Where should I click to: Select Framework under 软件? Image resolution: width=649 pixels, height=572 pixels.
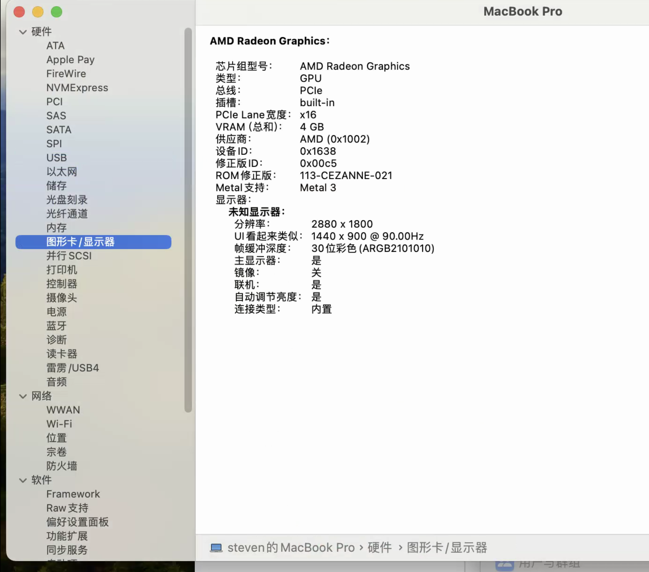(73, 494)
